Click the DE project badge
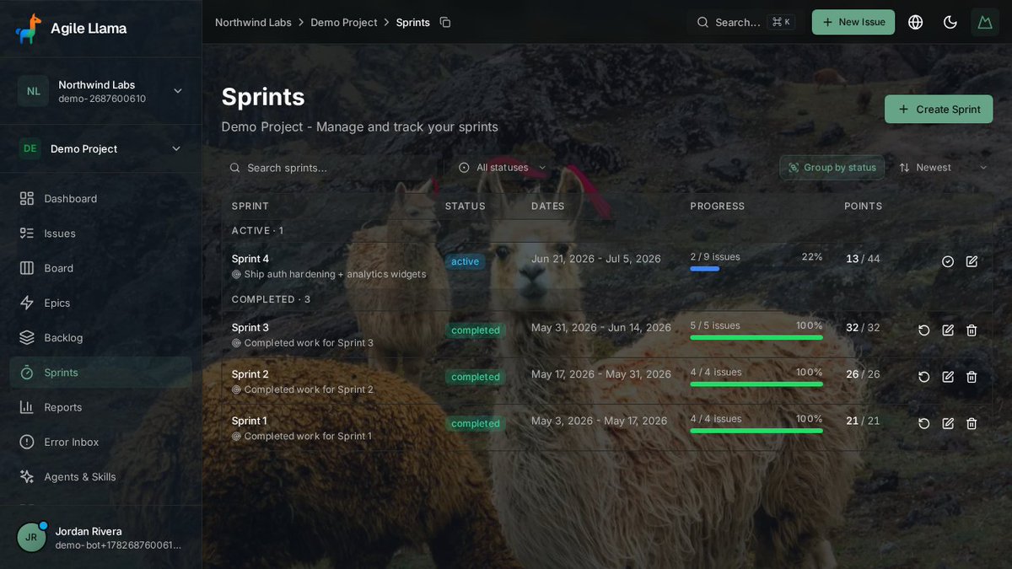The height and width of the screenshot is (569, 1012). [x=30, y=148]
